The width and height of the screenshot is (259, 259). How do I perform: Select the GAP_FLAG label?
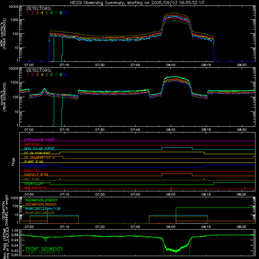32,144
